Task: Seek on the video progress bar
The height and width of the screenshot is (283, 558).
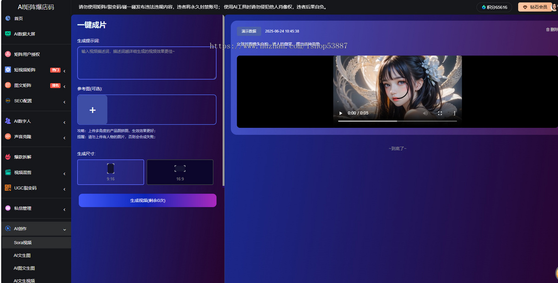Action: 398,121
